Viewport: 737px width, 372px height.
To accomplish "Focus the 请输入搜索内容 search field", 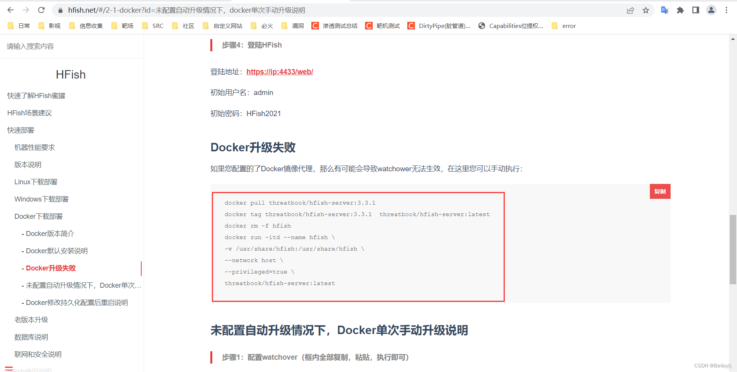I will pos(71,46).
